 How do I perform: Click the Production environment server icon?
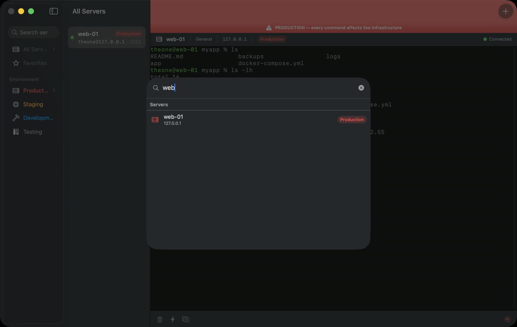[x=16, y=91]
